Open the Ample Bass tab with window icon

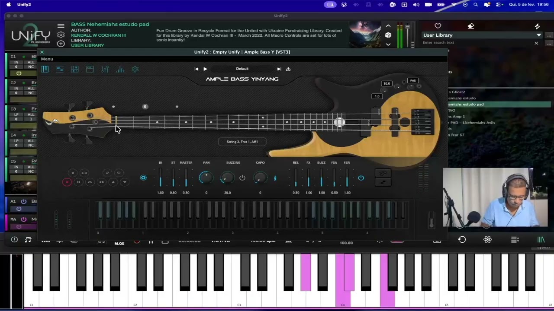point(90,69)
